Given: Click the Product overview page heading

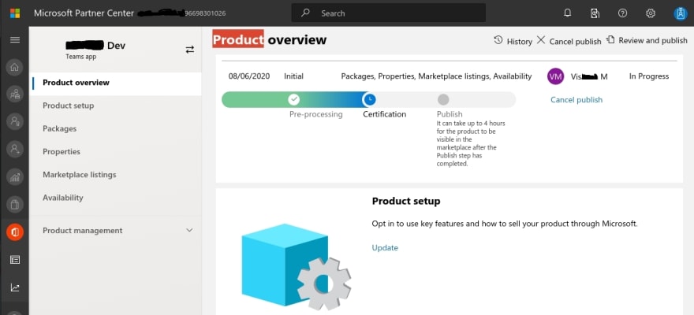Looking at the screenshot, I should pyautogui.click(x=270, y=39).
